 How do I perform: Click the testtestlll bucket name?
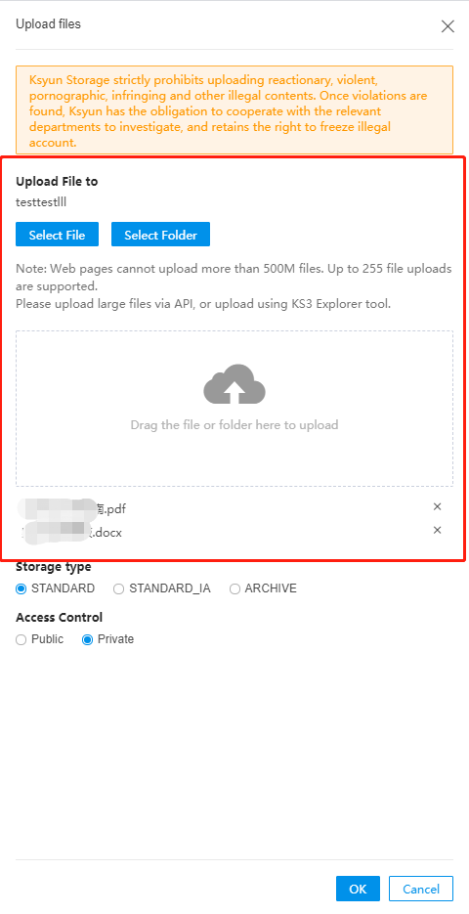[x=46, y=201]
